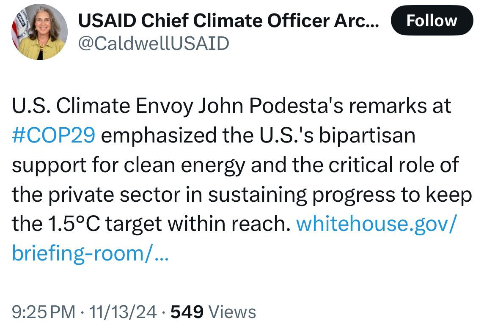495x329 pixels.
Task: Click the word bipartisan in tweet body
Action: click(x=367, y=135)
